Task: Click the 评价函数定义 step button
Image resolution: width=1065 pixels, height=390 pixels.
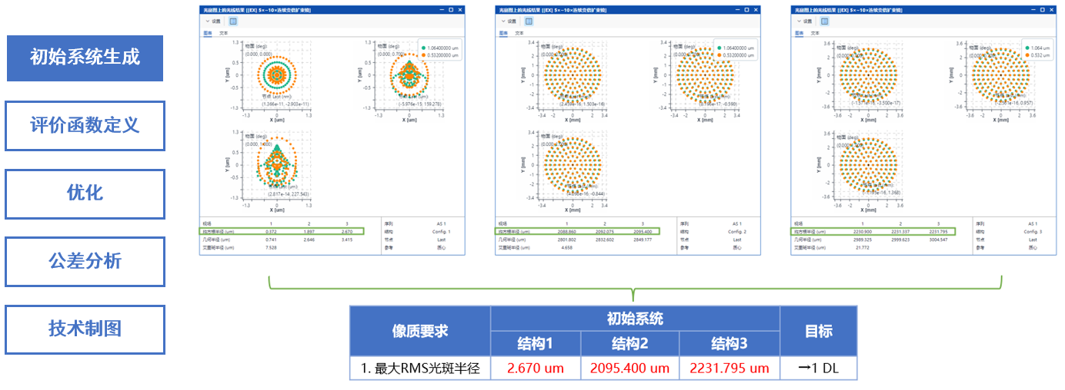Action: click(x=85, y=126)
